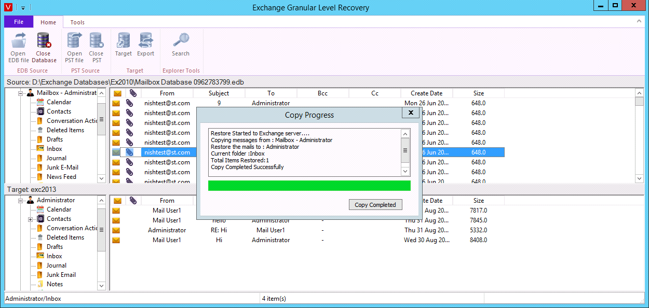Open the File tab
This screenshot has height=308, width=649.
[19, 22]
